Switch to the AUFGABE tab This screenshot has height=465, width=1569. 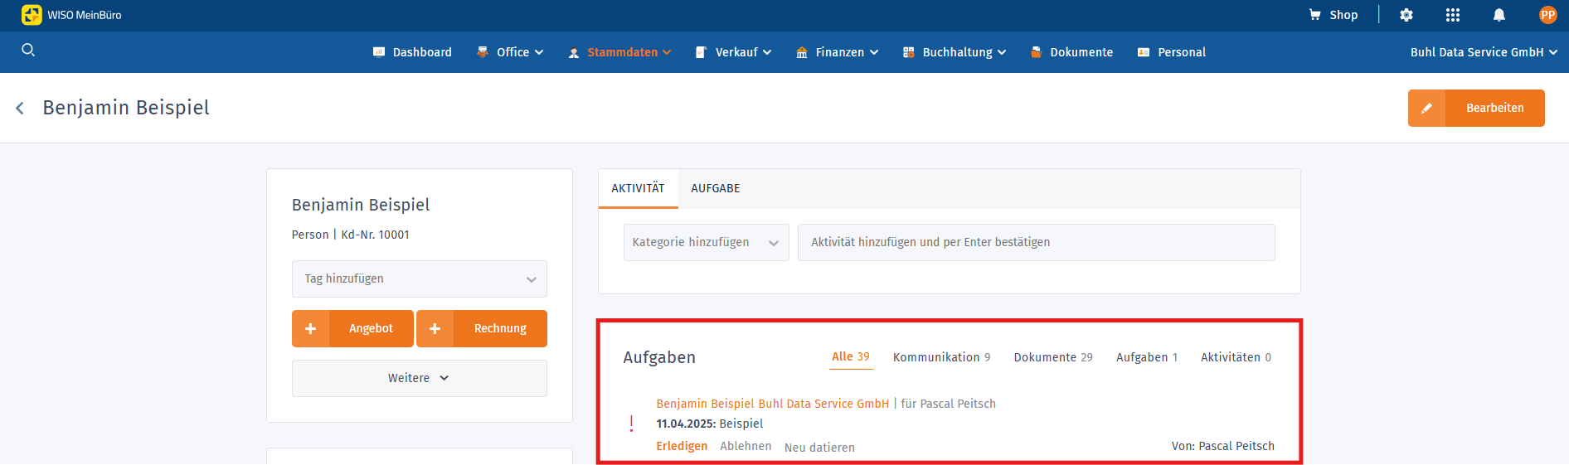point(716,188)
